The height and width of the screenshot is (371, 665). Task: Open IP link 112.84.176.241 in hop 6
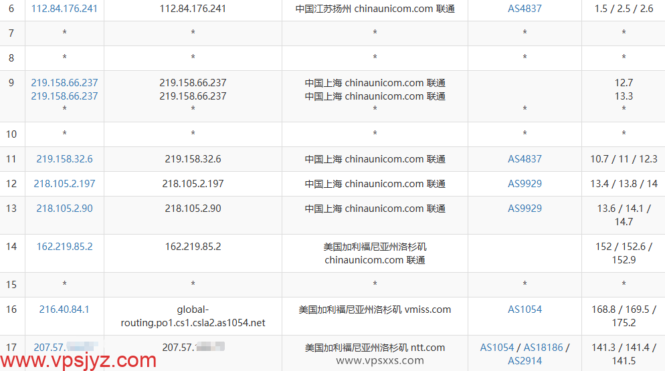coord(64,9)
